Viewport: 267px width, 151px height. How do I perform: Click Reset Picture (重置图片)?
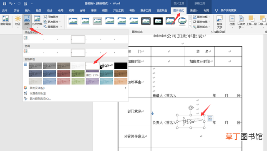click(x=51, y=27)
